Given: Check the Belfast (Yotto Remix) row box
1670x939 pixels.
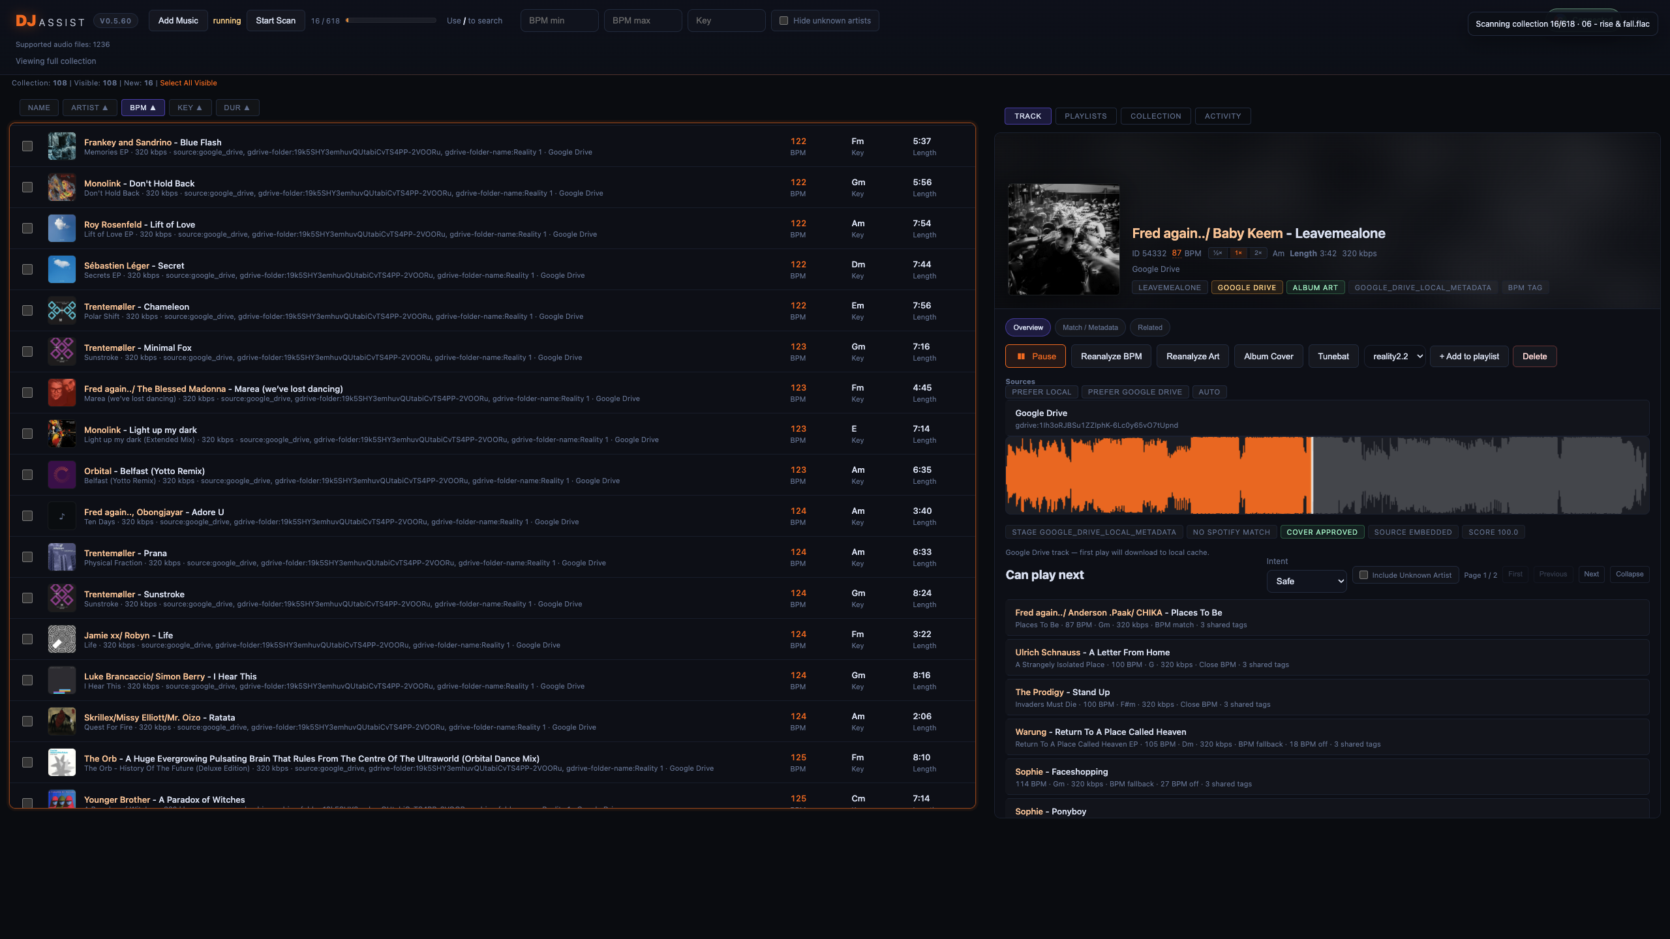Looking at the screenshot, I should [27, 475].
